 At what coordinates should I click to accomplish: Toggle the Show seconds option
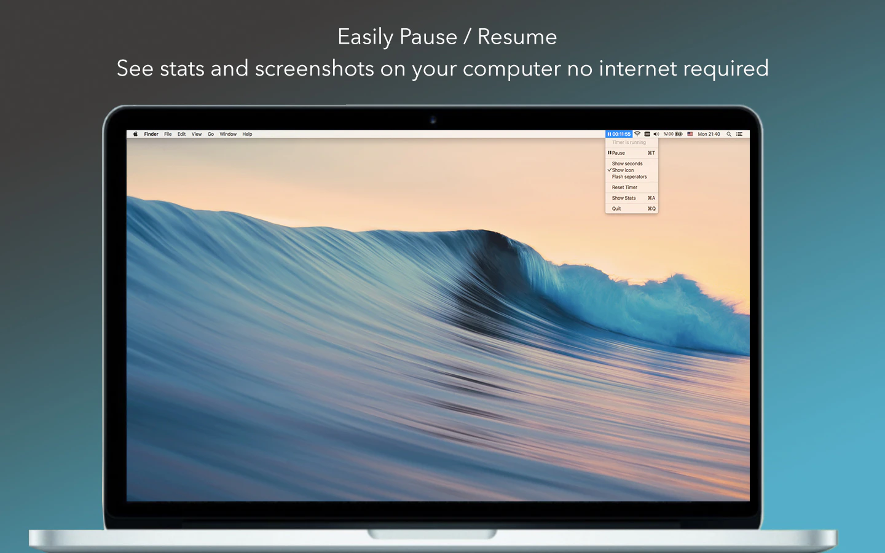(632, 163)
